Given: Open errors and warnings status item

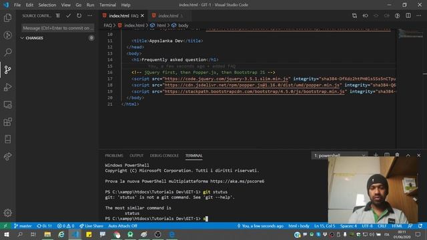Looking at the screenshot, I should 65,226.
